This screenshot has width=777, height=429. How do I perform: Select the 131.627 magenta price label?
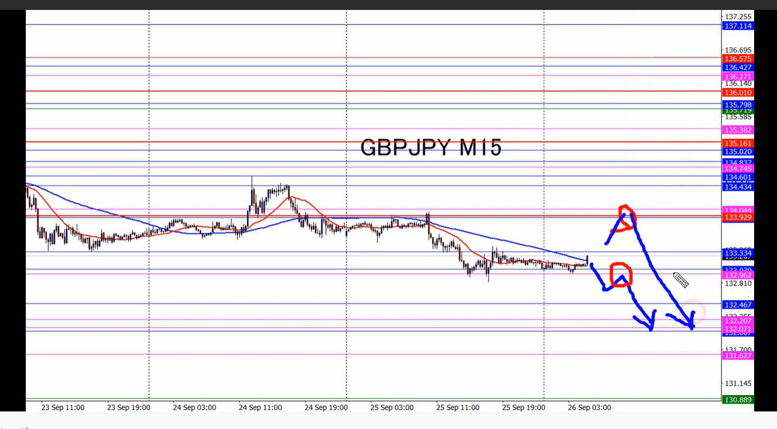click(738, 356)
